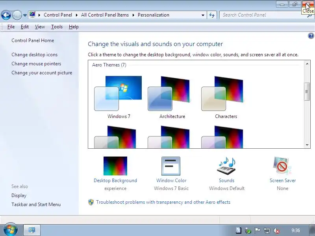Screen dimensions: 315x236
Task: Open the Tools menu
Action: 57,27
